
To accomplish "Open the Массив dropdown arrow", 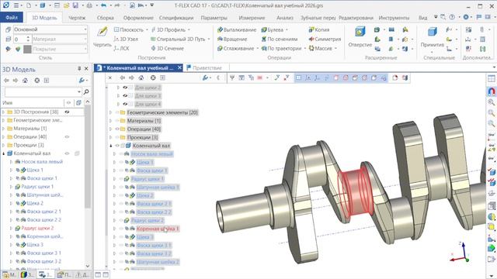I will 335,48.
